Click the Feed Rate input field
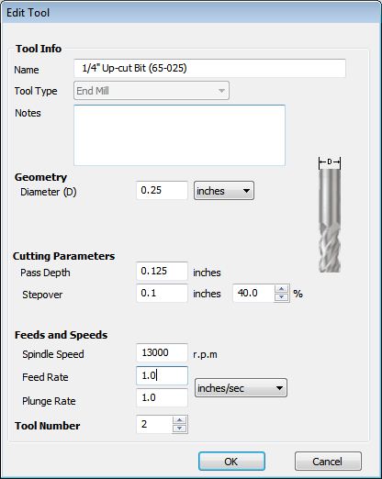This screenshot has height=479, width=382. pyautogui.click(x=162, y=375)
